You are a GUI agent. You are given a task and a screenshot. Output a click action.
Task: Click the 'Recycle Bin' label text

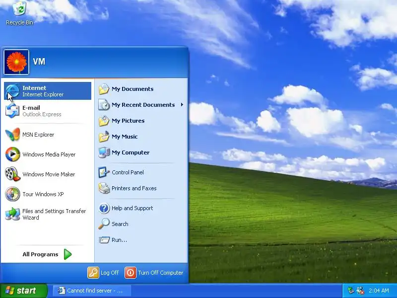point(19,22)
